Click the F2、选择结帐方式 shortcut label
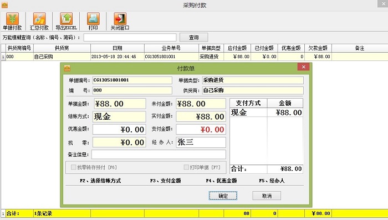This screenshot has width=388, height=220. pyautogui.click(x=100, y=181)
